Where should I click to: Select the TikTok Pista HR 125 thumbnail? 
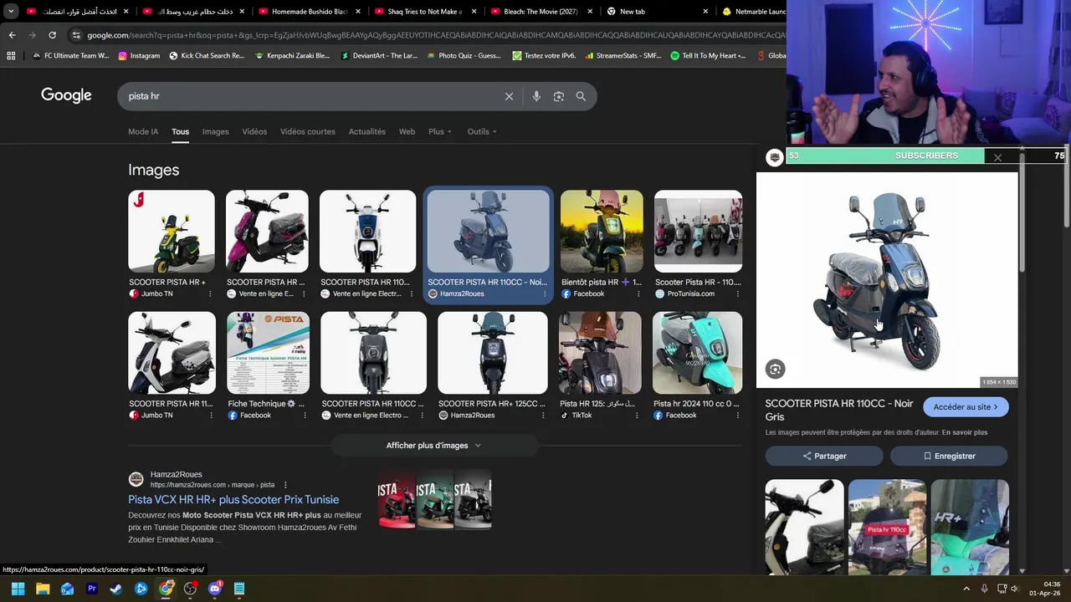pos(600,353)
